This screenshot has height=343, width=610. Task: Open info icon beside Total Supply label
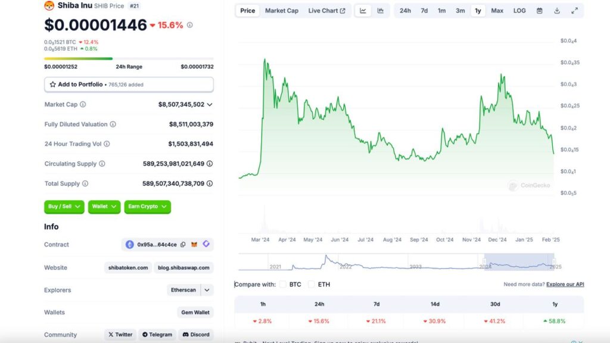(x=85, y=183)
